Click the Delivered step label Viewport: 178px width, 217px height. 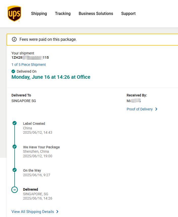coord(31,189)
